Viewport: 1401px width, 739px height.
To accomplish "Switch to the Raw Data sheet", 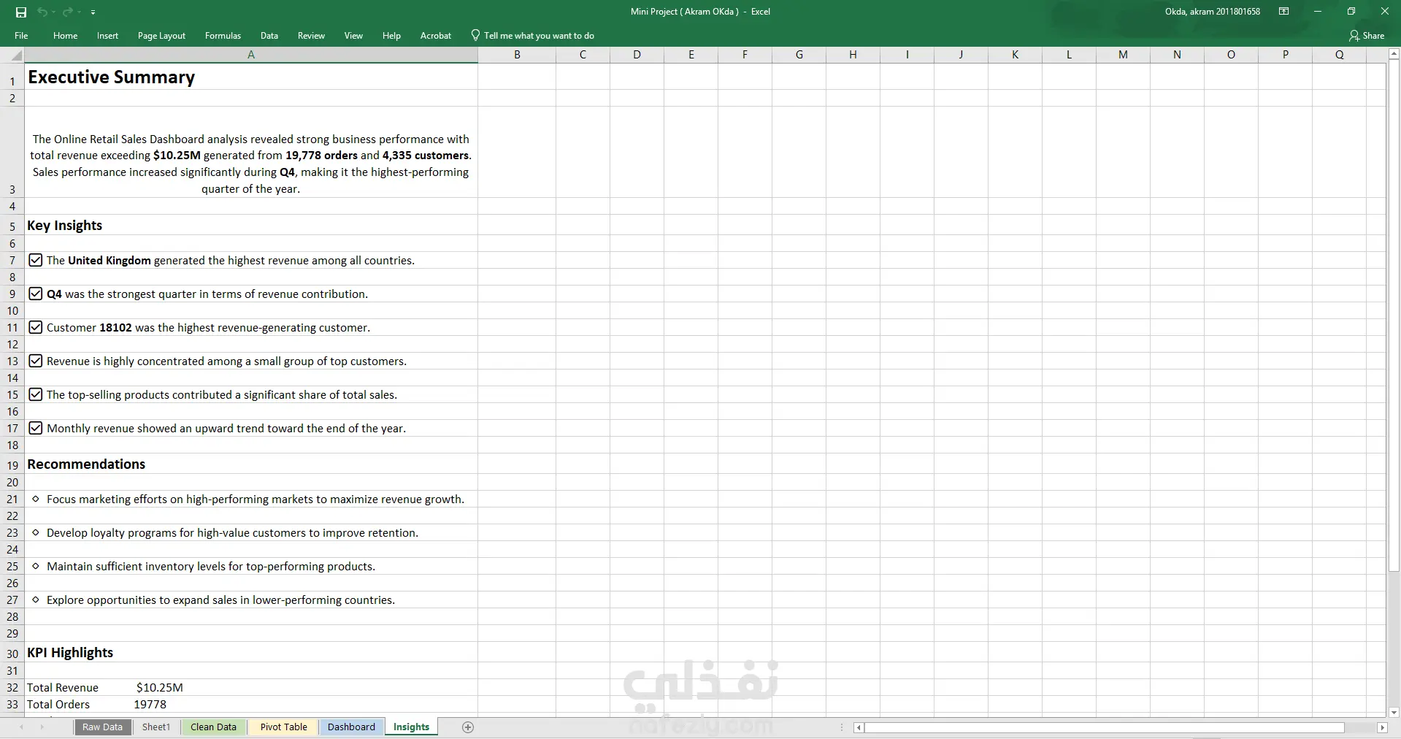I will [102, 727].
